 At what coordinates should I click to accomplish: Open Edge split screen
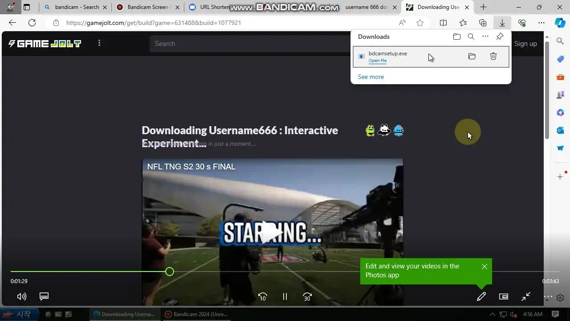[x=444, y=23]
